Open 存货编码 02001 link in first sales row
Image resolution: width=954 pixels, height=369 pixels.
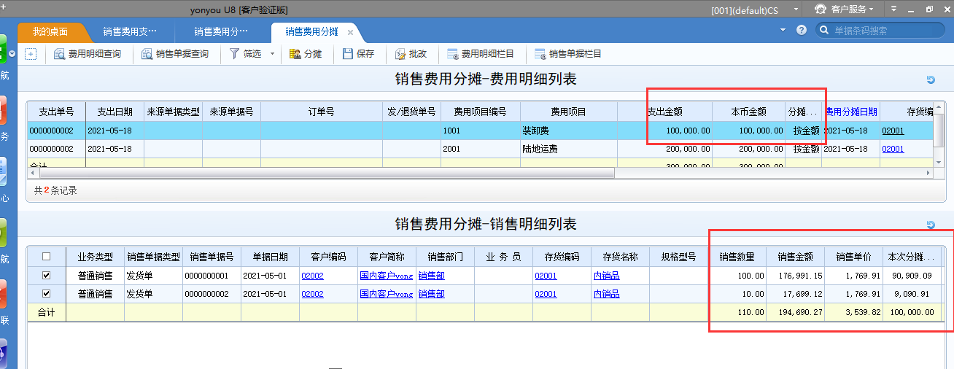546,276
